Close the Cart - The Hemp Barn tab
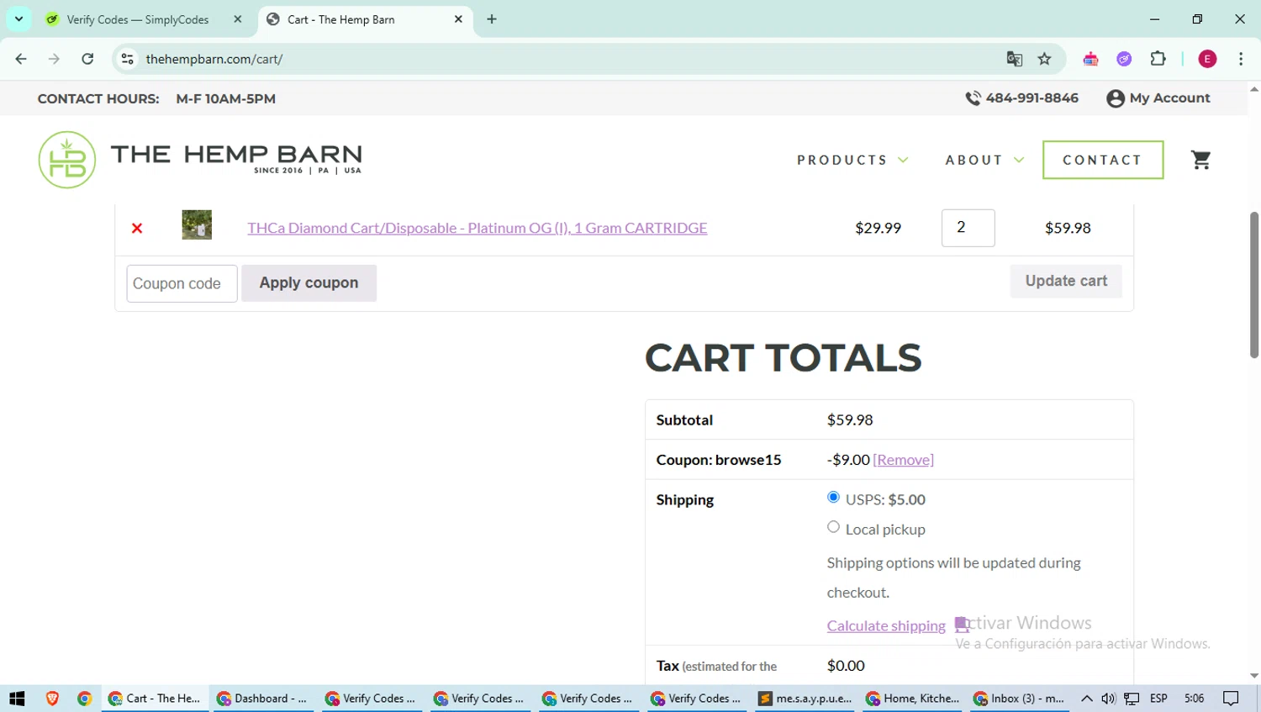Viewport: 1261px width, 712px height. [458, 19]
